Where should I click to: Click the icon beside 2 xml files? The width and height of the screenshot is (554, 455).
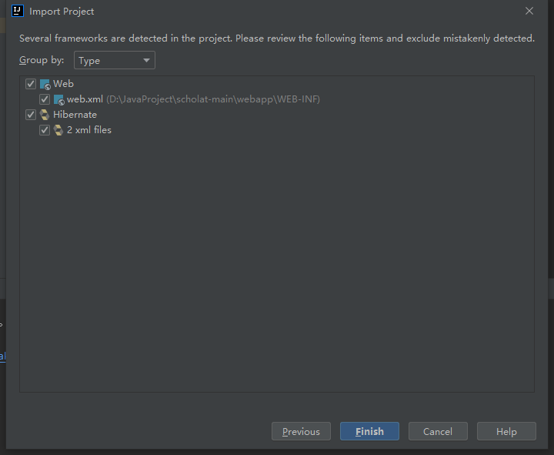click(x=58, y=130)
